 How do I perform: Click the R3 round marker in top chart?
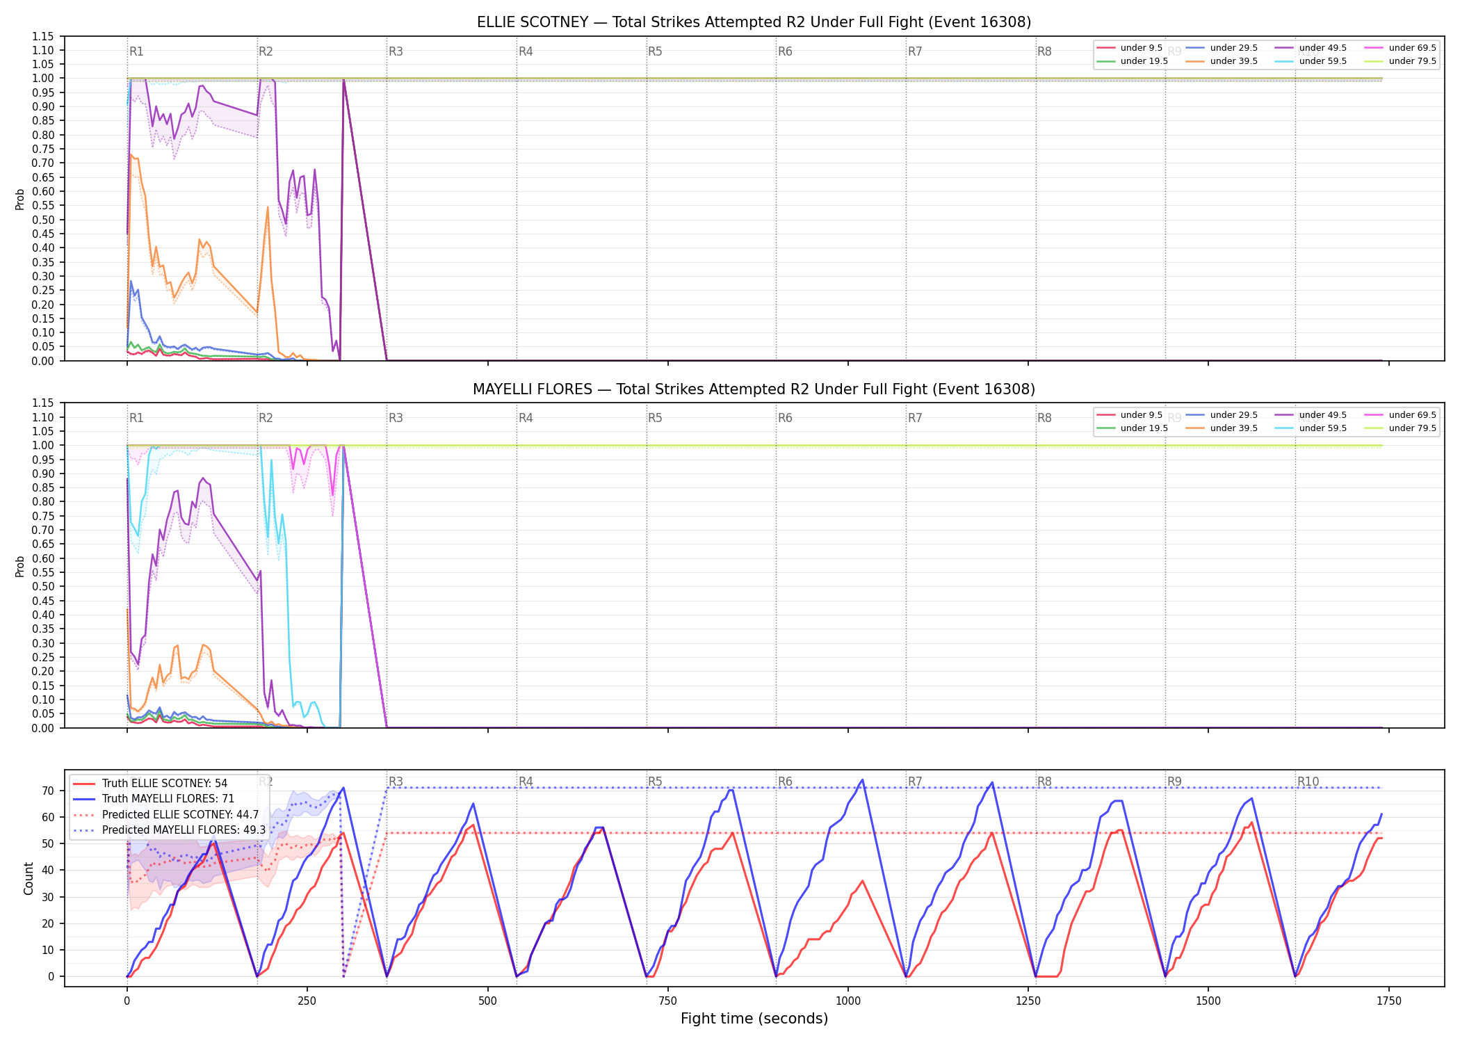pos(396,51)
